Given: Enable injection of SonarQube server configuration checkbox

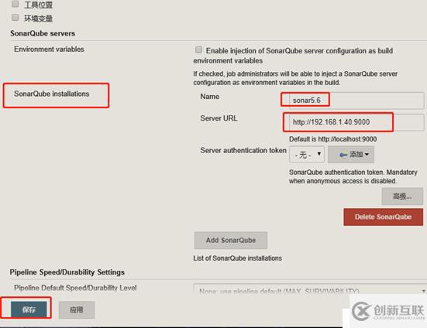Looking at the screenshot, I should tap(199, 50).
